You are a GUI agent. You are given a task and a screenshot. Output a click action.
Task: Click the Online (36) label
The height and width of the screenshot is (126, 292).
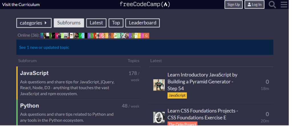click(x=29, y=35)
